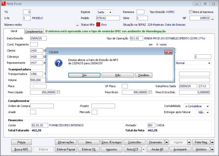Click the UF Placa input field
This screenshot has width=219, height=156.
[x=125, y=86]
